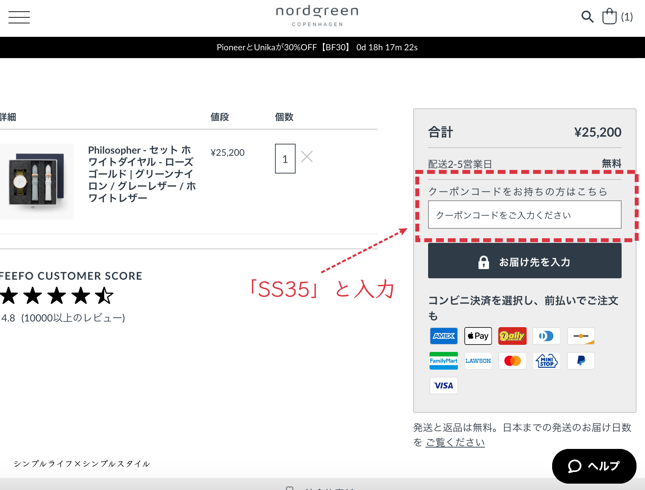Image resolution: width=645 pixels, height=490 pixels.
Task: Click the Nordgreen Copenhagen logo
Action: 317,16
